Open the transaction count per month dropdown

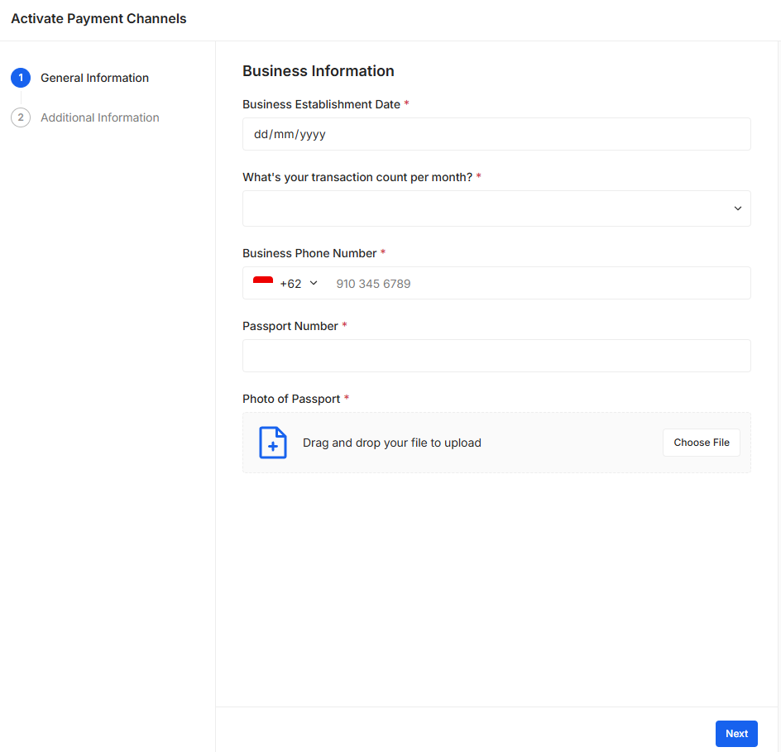(x=496, y=208)
